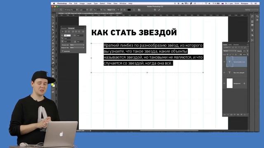Select the Gradient tool
The image size is (264, 148).
pos(53,53)
